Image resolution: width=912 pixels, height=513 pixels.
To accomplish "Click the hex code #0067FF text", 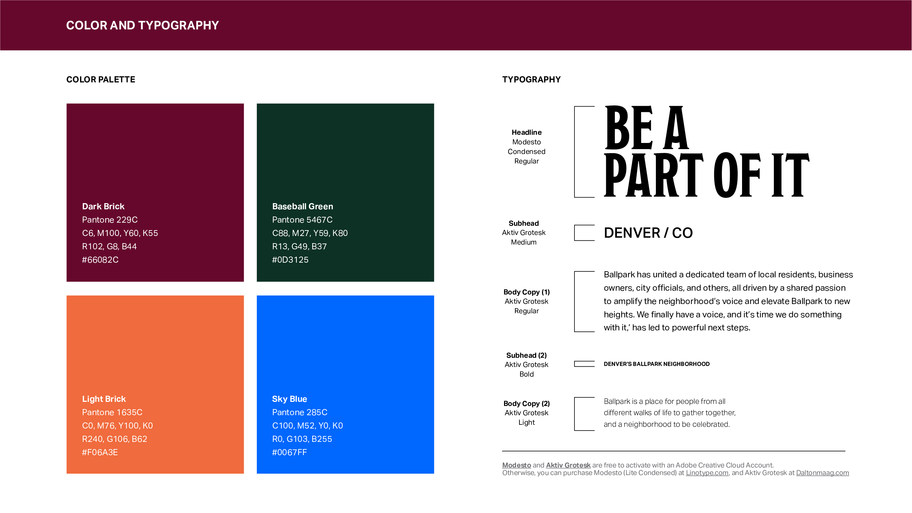I will [x=289, y=452].
